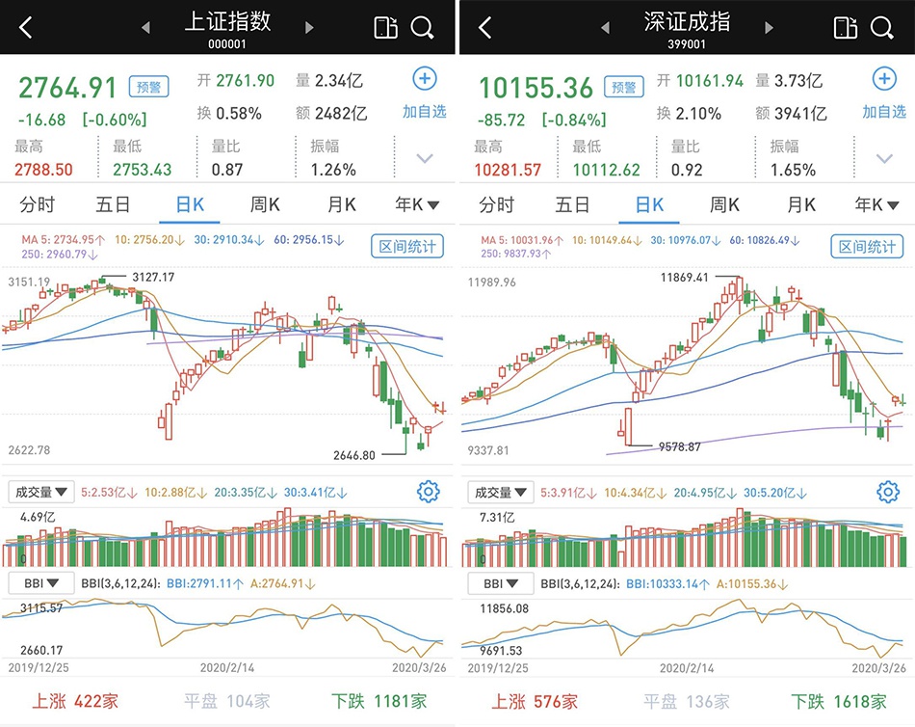Tap 平盘 104家 under 上证指数
915x727 pixels.
[x=227, y=701]
